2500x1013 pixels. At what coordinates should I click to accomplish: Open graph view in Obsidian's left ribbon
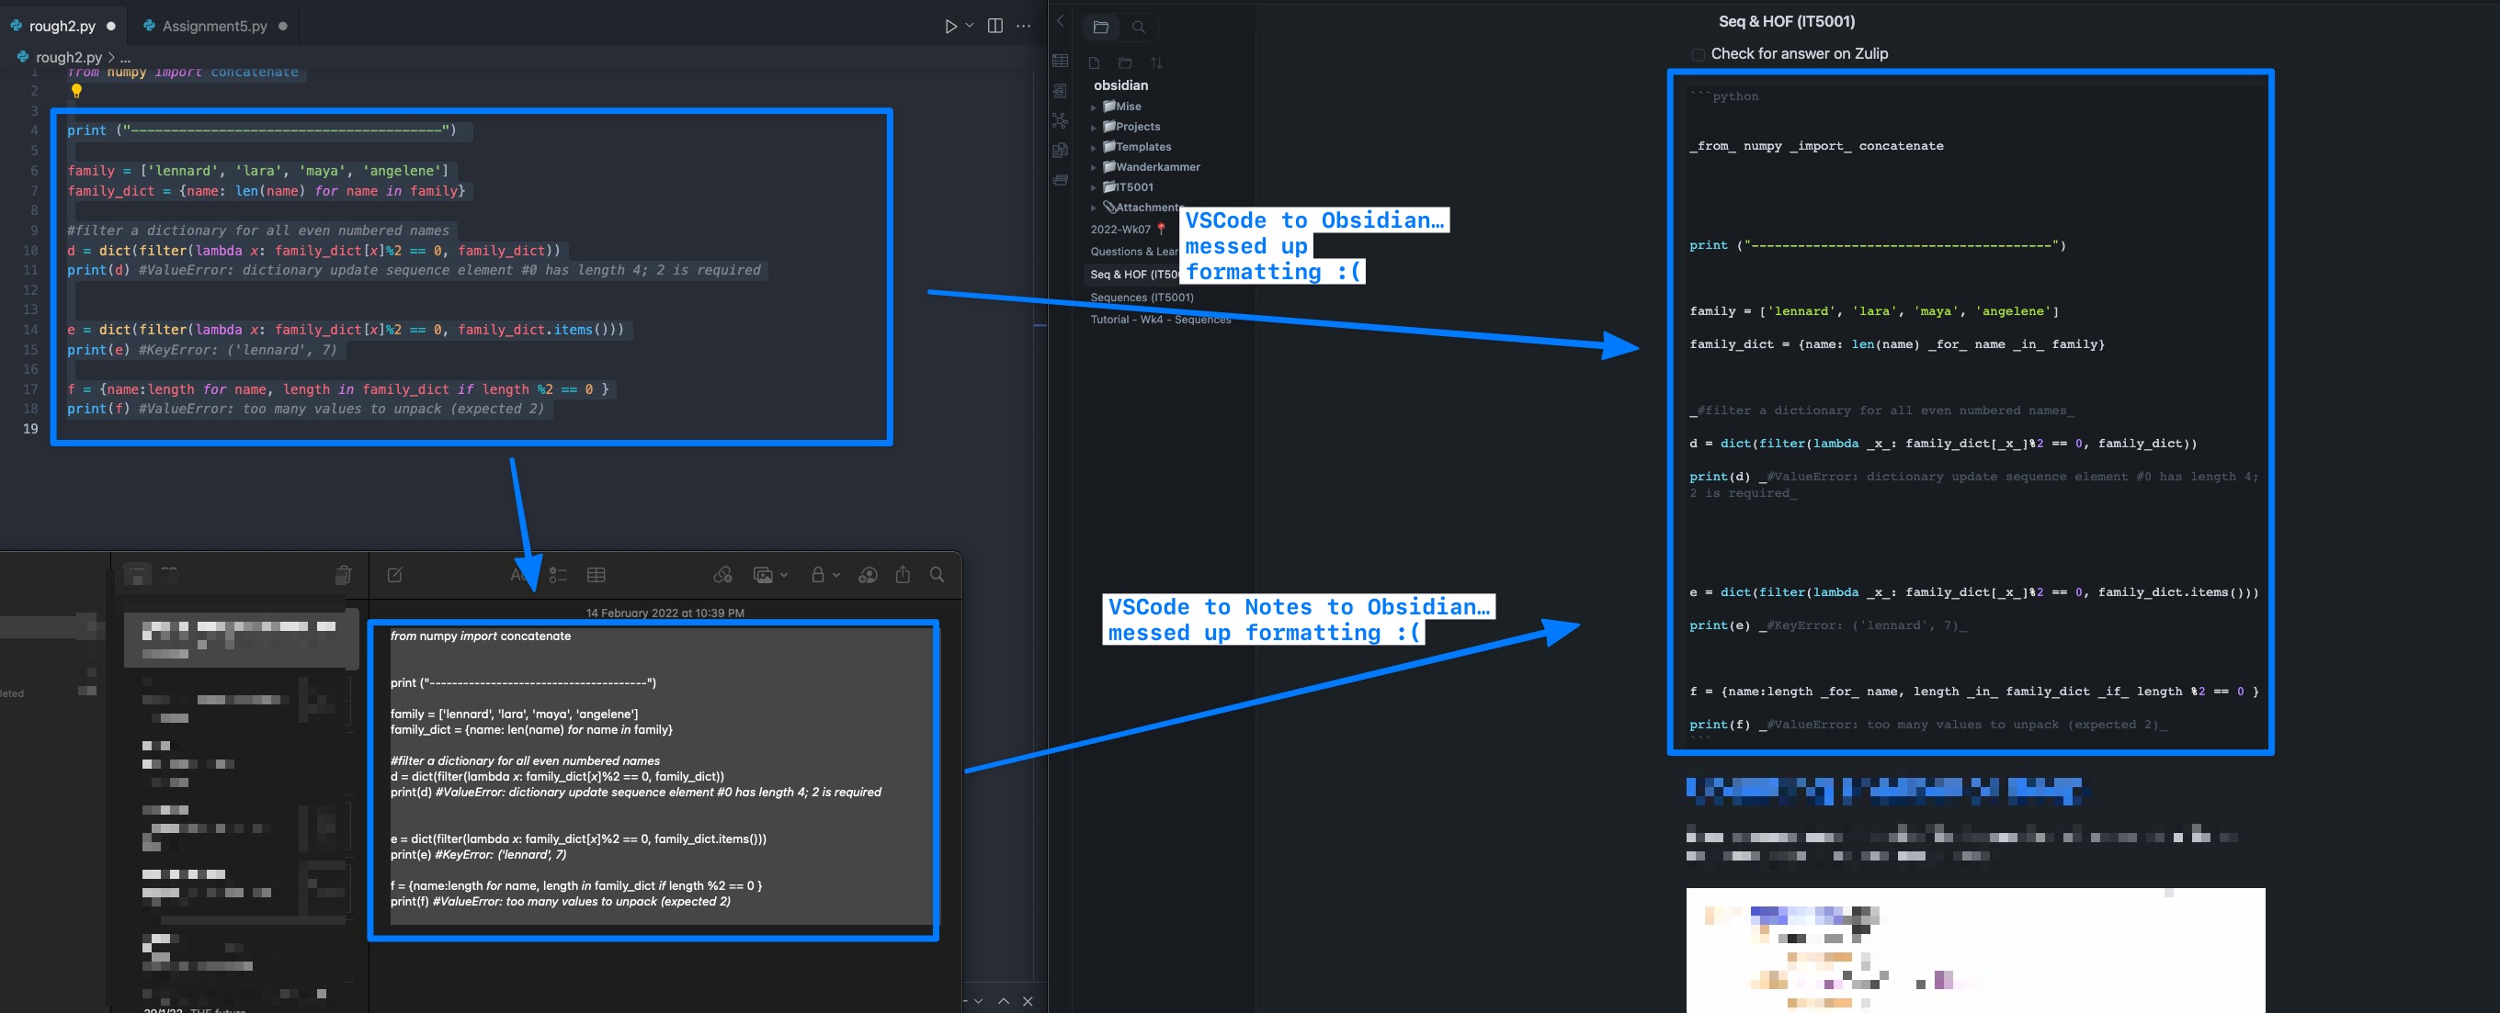[1060, 120]
